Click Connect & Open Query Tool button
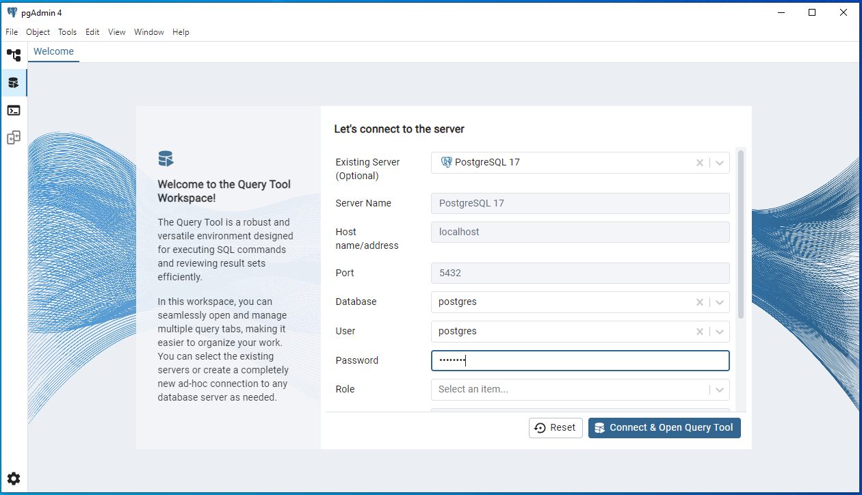This screenshot has width=862, height=495. click(664, 428)
